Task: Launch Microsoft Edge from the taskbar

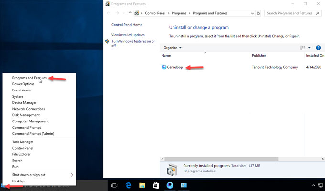Action: point(129,185)
